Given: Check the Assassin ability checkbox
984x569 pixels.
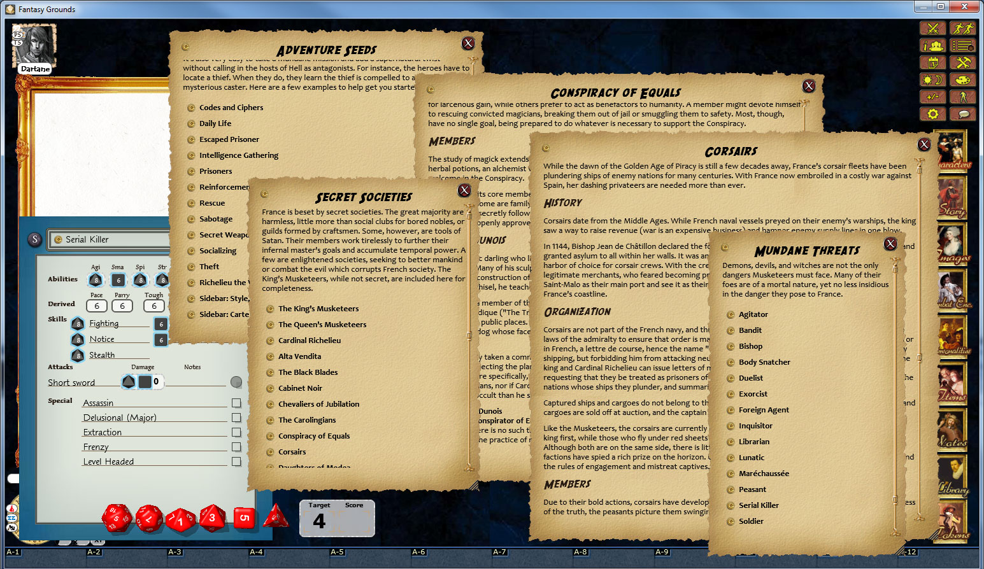Looking at the screenshot, I should click(236, 402).
